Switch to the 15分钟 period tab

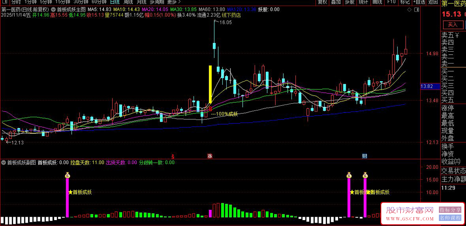coord(63,2)
